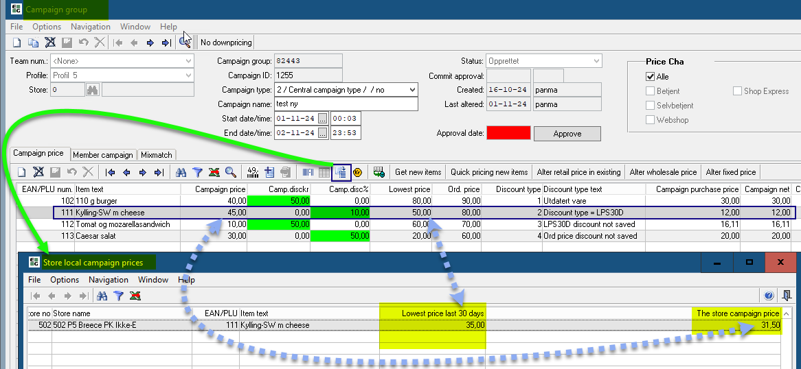The image size is (801, 369).
Task: Enable the Webshop checkbox
Action: tap(651, 120)
